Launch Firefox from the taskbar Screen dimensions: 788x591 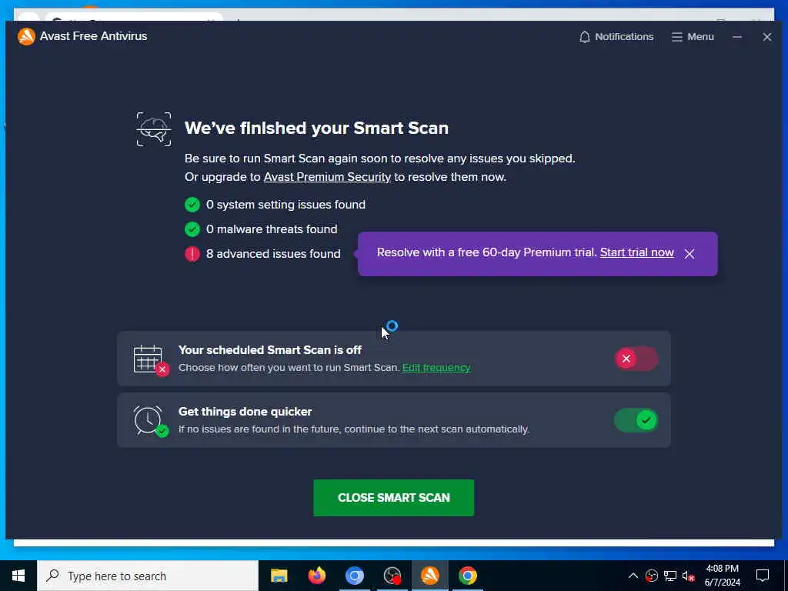point(316,576)
